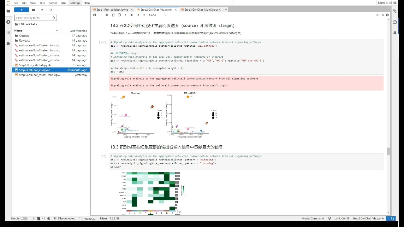
Task: Restart the kernel from the notebook toolbar
Action: coord(138,15)
